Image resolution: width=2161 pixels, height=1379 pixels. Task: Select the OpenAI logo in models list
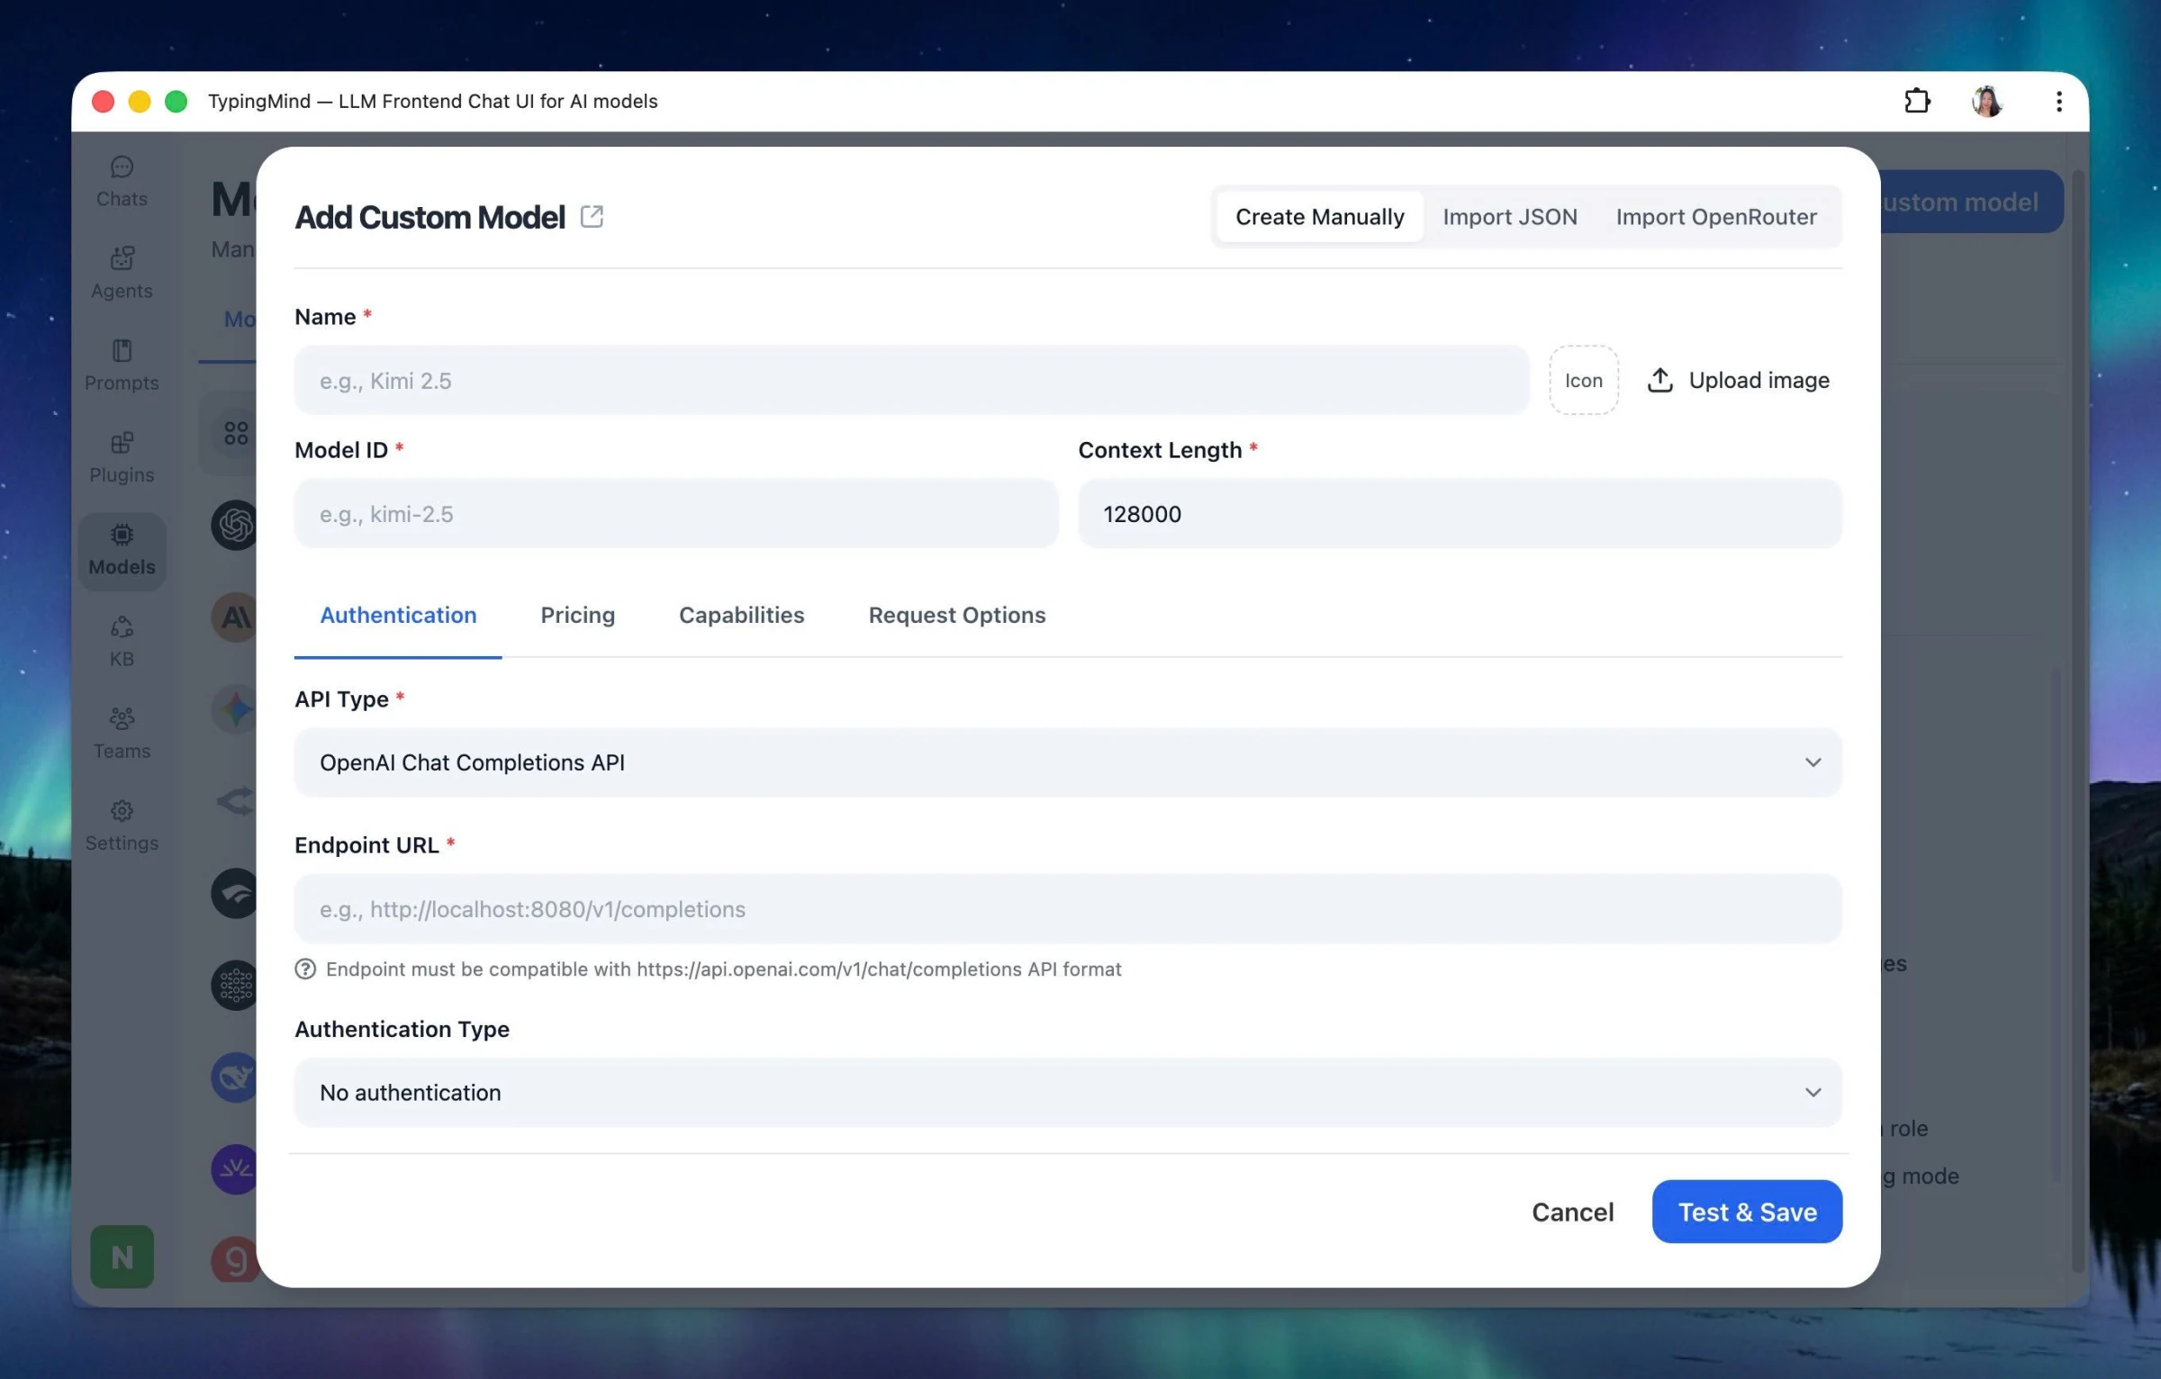tap(234, 525)
